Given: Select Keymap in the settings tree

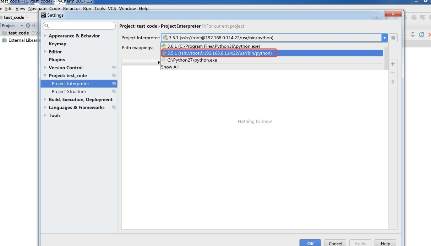Looking at the screenshot, I should pos(58,44).
